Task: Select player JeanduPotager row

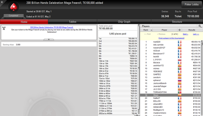Action: (171, 86)
